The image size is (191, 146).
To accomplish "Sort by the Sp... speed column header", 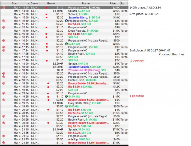I will pos(124,3).
